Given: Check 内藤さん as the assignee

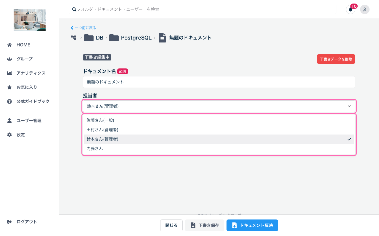Looking at the screenshot, I should click(x=95, y=148).
